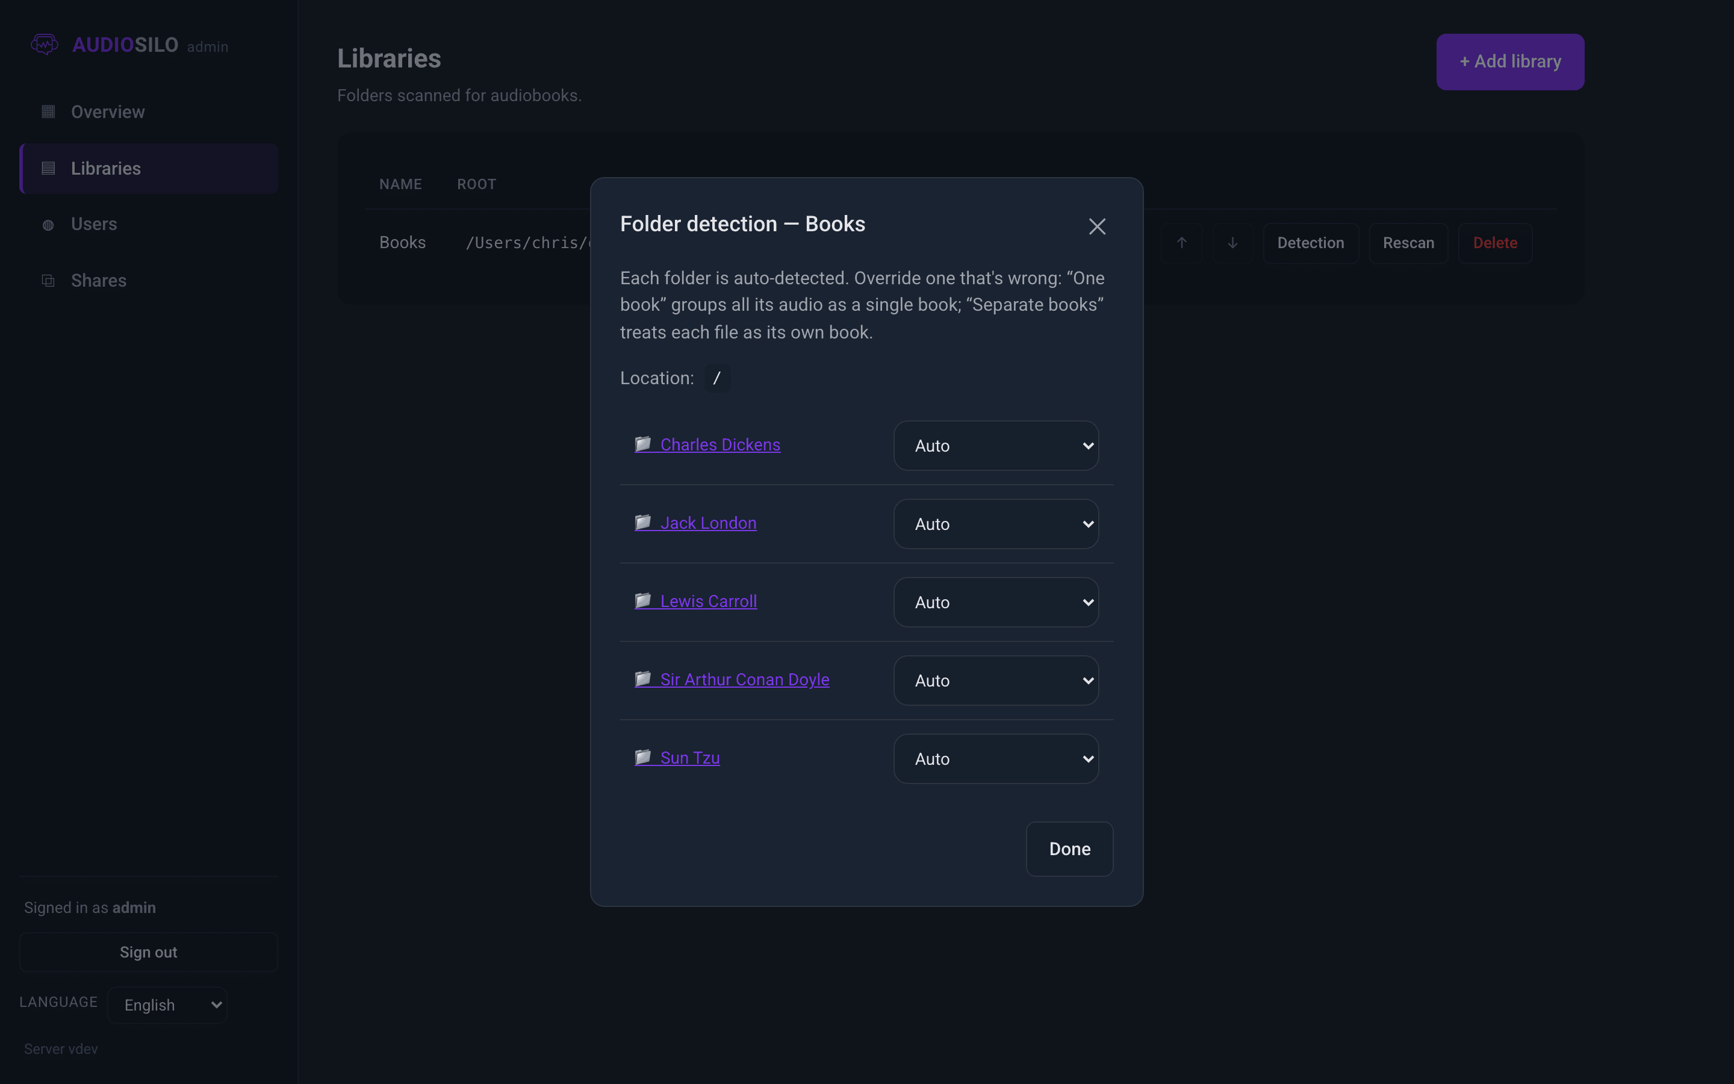
Task: Click the Done button
Action: [x=1069, y=849]
